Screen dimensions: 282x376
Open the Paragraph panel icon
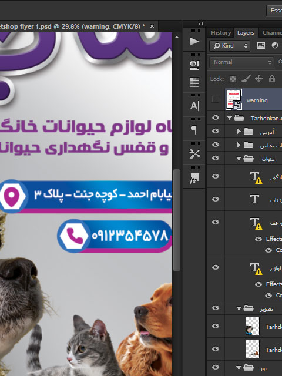pos(194,130)
